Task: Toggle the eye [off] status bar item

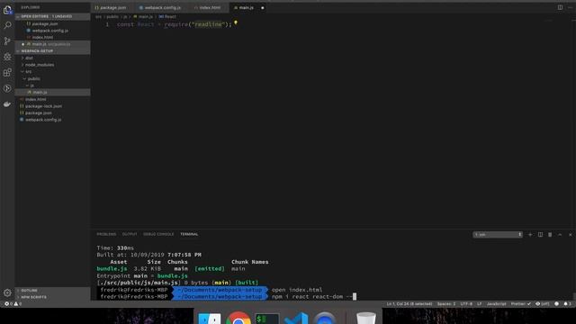Action: tap(542, 304)
